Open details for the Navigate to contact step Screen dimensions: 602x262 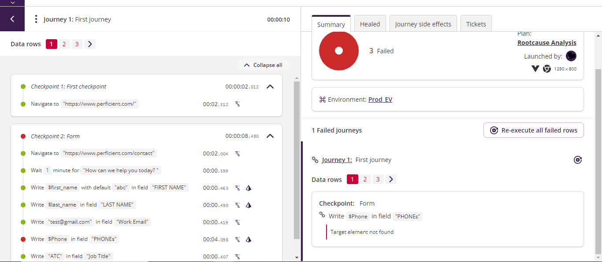238,154
